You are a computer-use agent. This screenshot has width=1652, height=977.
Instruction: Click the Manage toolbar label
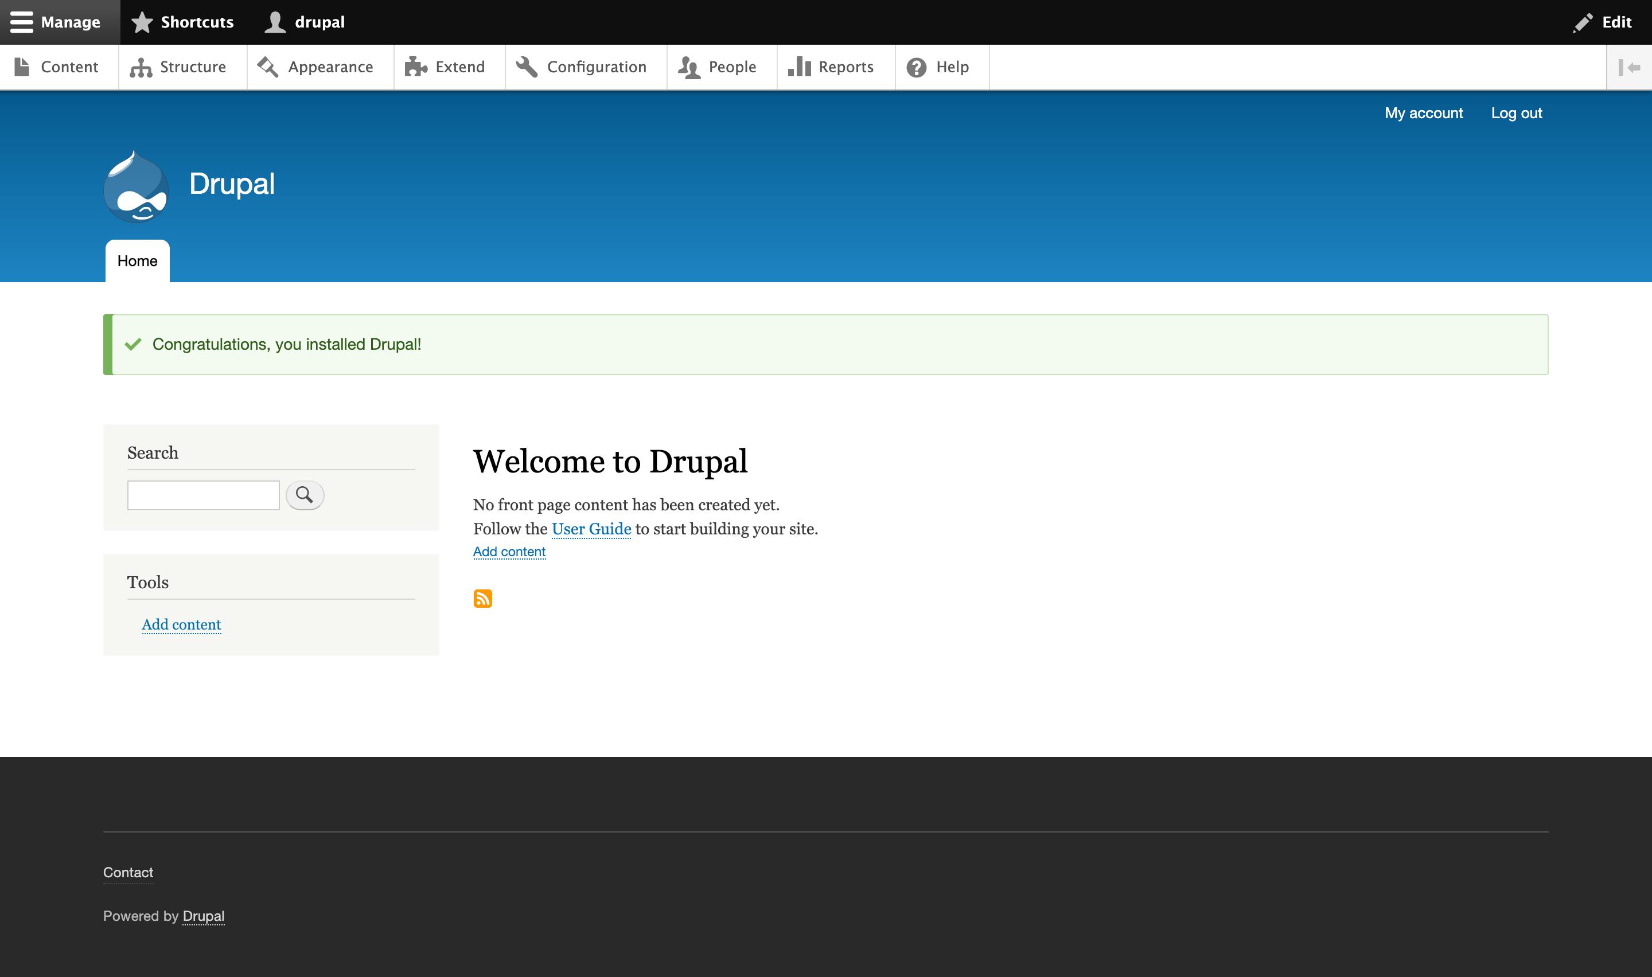click(71, 22)
